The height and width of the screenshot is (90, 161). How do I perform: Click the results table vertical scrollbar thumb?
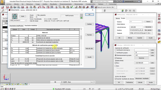[x=81, y=37]
